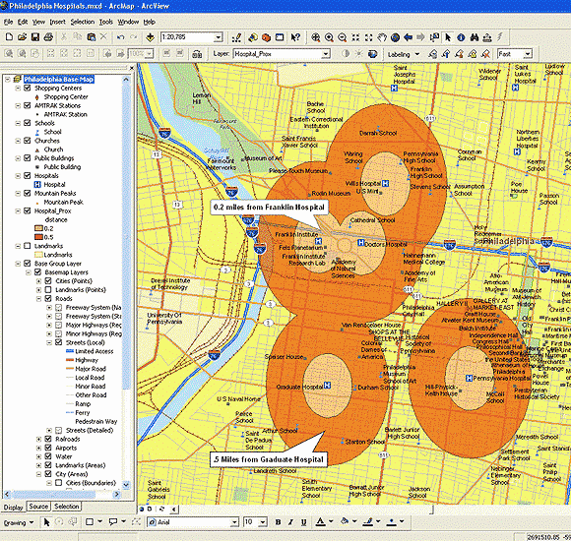Click the Print icon in toolbar
Image resolution: width=571 pixels, height=541 pixels.
48,37
